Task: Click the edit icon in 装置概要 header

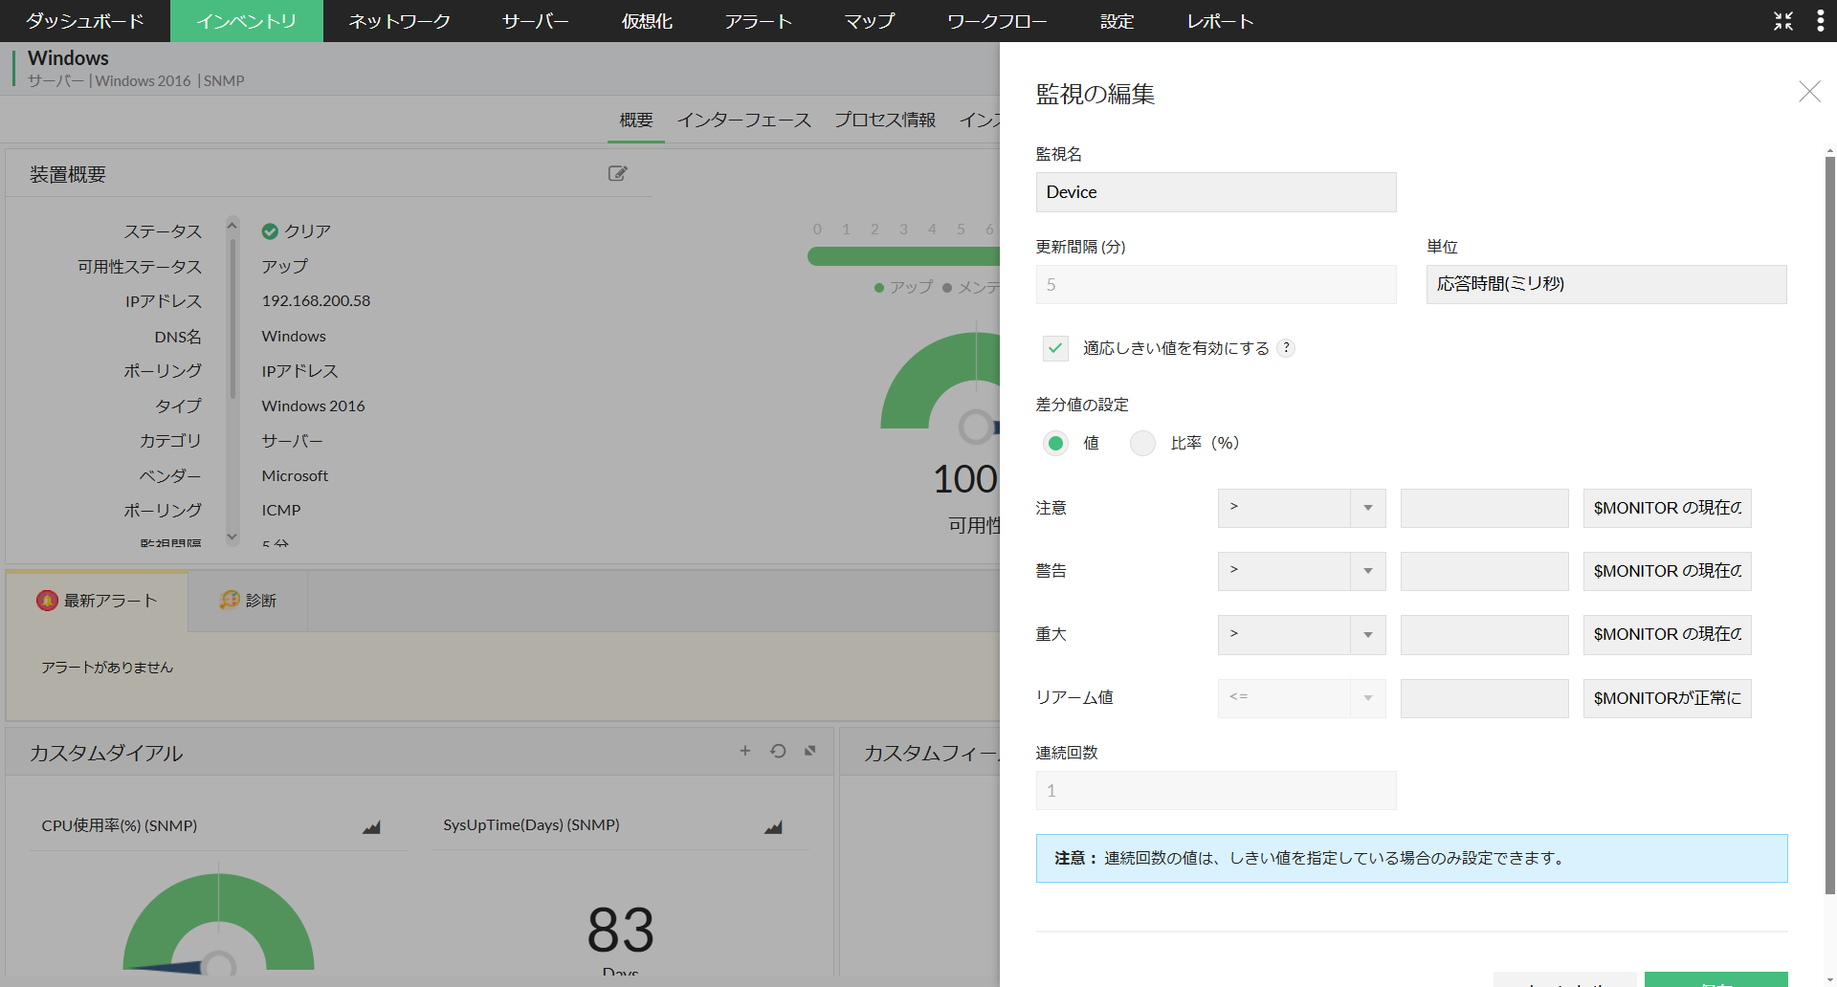Action: tap(617, 173)
